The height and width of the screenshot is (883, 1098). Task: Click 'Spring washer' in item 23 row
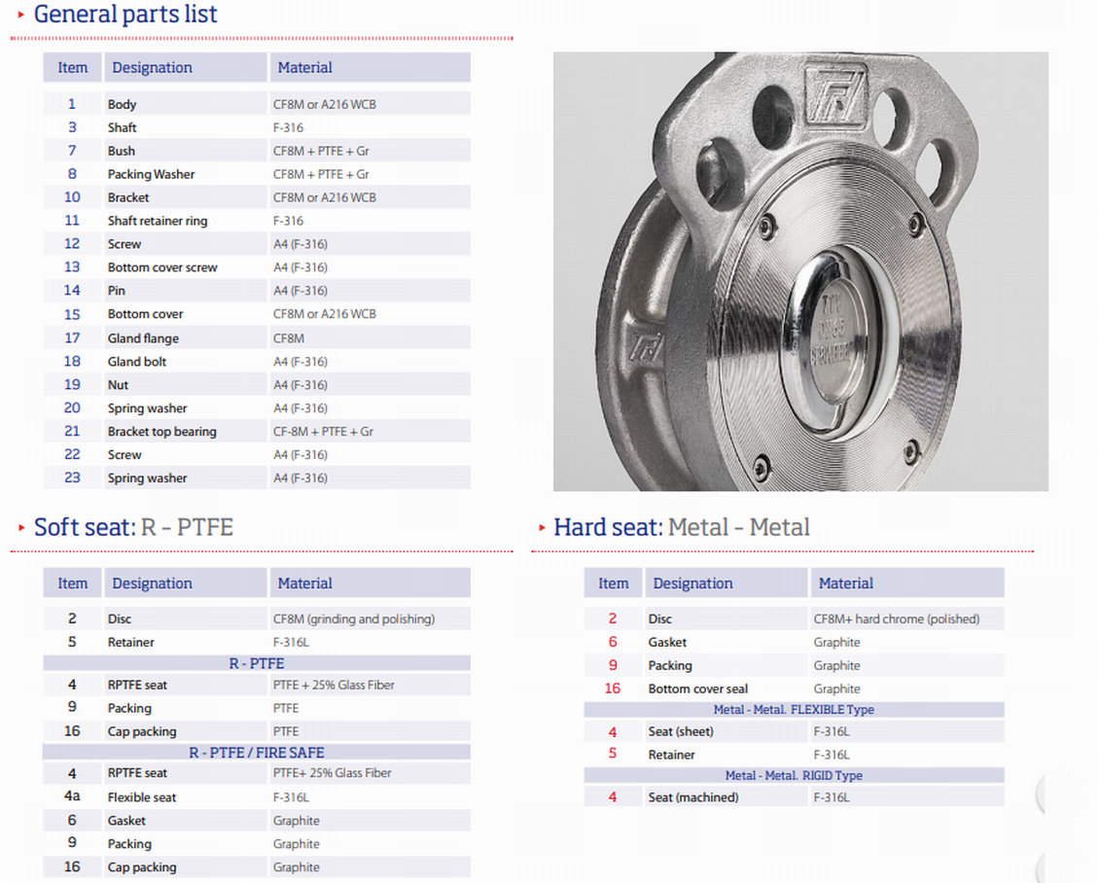coord(147,478)
